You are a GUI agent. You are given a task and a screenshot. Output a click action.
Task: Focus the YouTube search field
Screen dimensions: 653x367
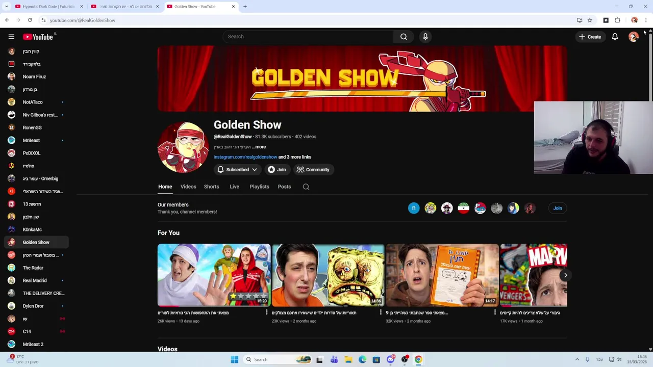coord(308,37)
